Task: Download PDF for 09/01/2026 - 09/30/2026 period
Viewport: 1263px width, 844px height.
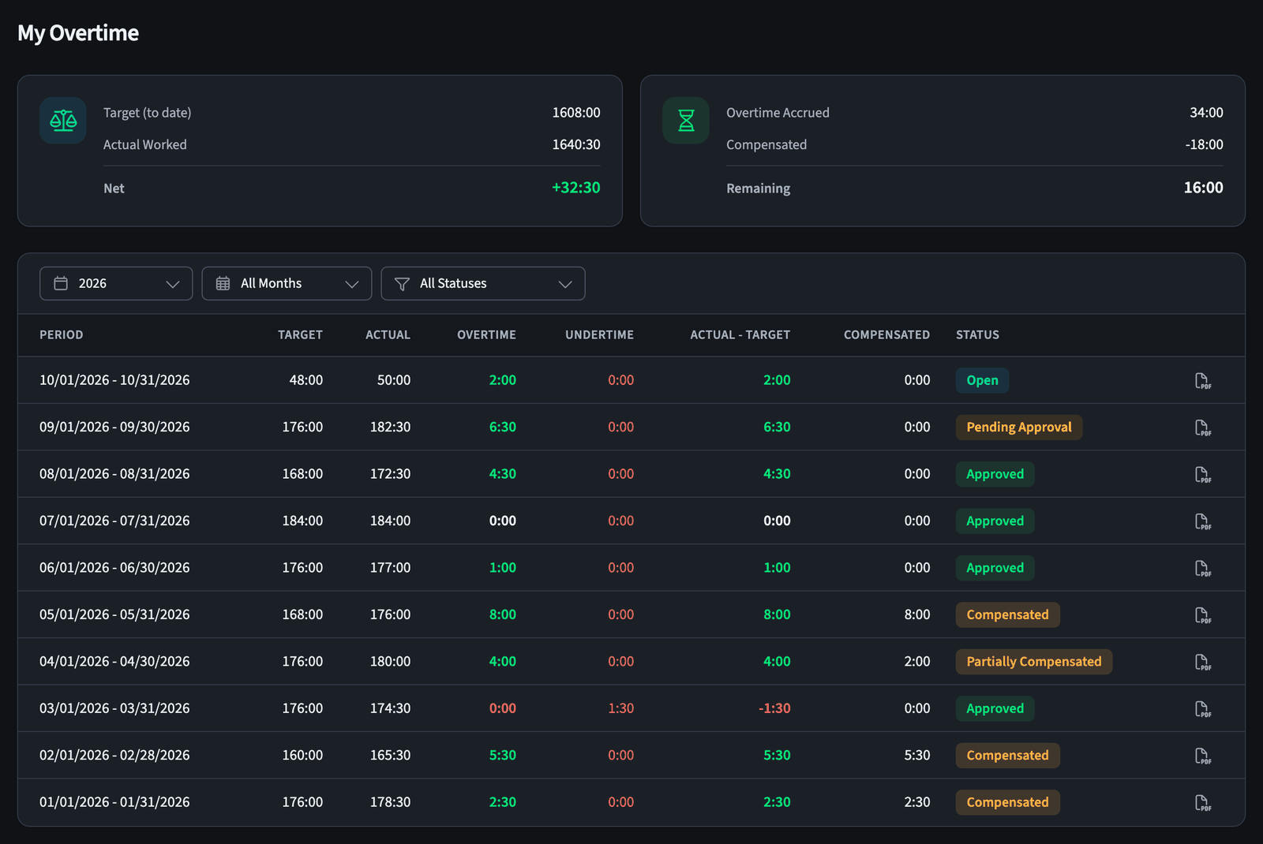Action: [x=1202, y=428]
